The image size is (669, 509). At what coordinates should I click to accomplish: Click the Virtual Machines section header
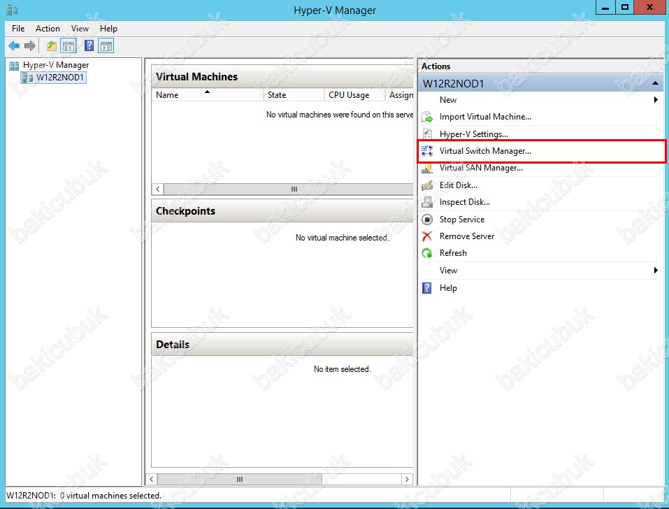(282, 77)
